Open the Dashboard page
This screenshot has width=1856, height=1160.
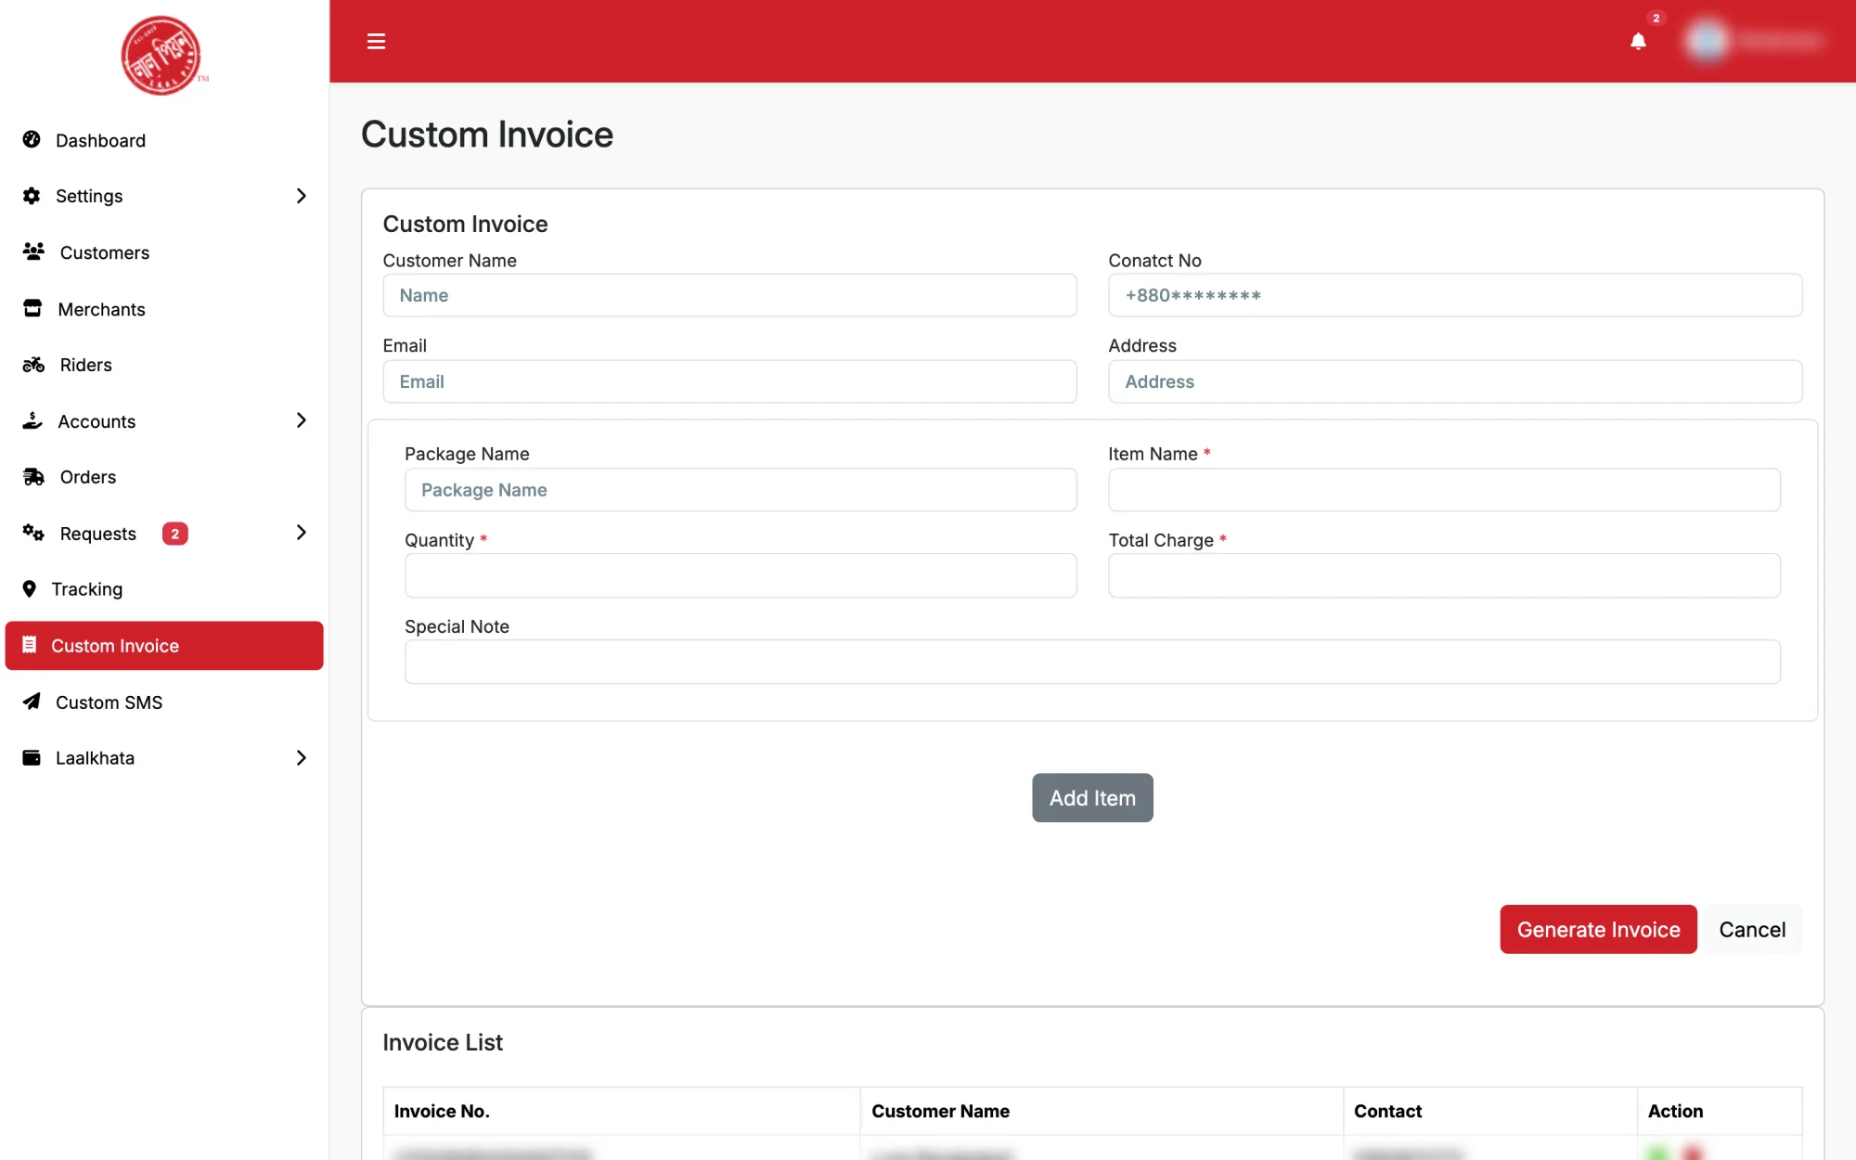[x=164, y=140]
